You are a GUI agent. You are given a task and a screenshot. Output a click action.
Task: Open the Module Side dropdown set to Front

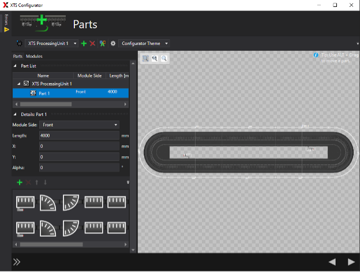80,124
